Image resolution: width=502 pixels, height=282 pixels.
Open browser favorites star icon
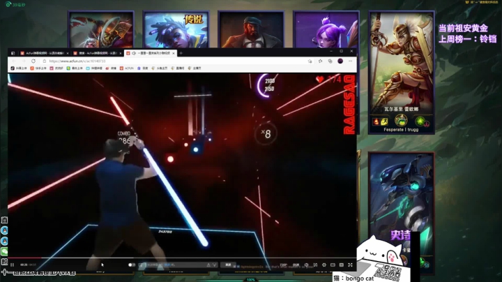click(320, 61)
